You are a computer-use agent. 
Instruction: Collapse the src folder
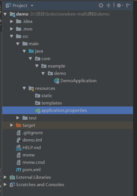click(12, 36)
